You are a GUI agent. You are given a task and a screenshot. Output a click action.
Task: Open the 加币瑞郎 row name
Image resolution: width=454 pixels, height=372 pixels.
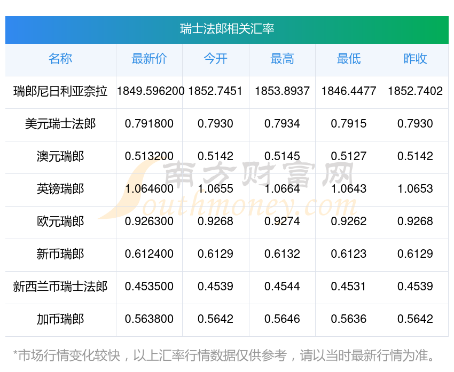point(60,319)
